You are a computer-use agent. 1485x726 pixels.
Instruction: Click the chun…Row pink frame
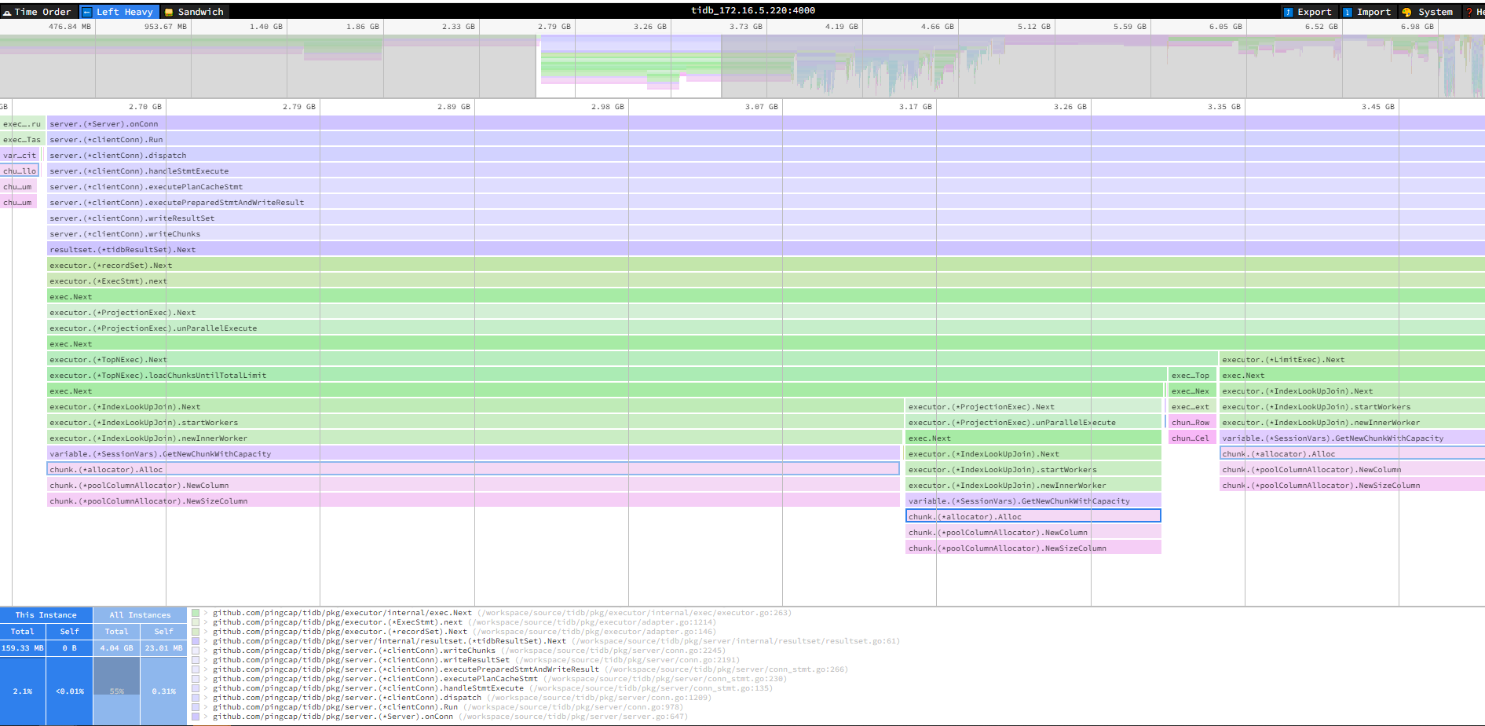pos(1191,423)
